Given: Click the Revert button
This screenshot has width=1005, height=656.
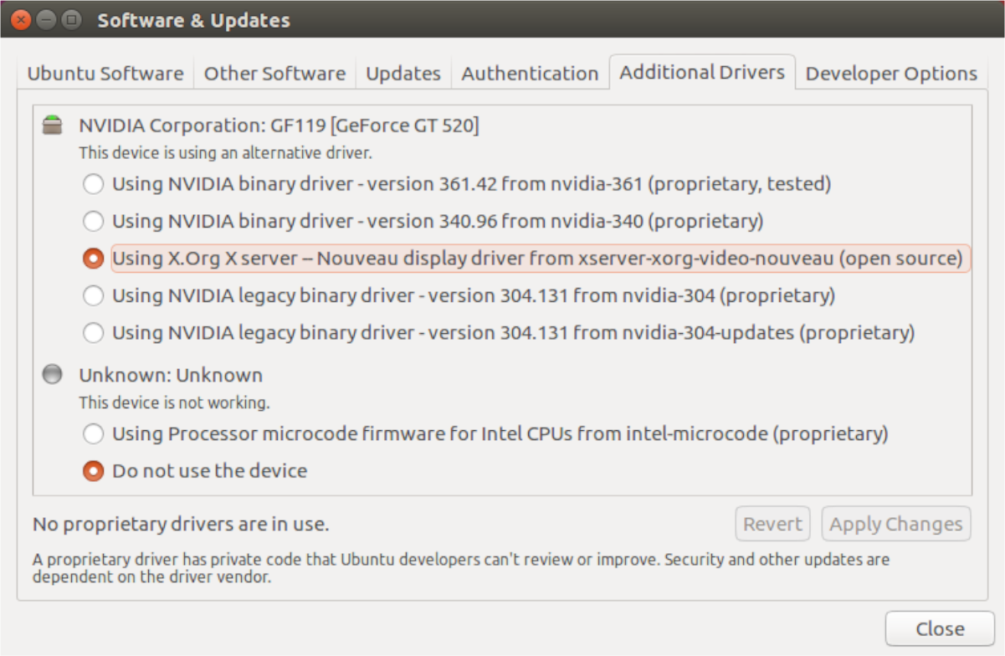Looking at the screenshot, I should point(772,523).
